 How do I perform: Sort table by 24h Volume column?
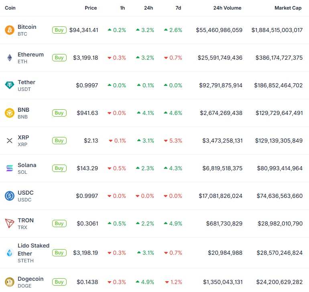point(227,8)
